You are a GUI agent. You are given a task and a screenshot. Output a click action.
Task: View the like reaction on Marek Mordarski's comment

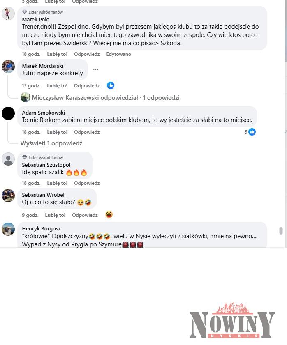[111, 85]
